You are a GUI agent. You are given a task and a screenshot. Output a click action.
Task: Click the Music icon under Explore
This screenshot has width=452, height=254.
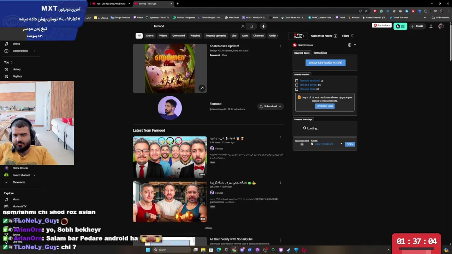[x=6, y=199]
